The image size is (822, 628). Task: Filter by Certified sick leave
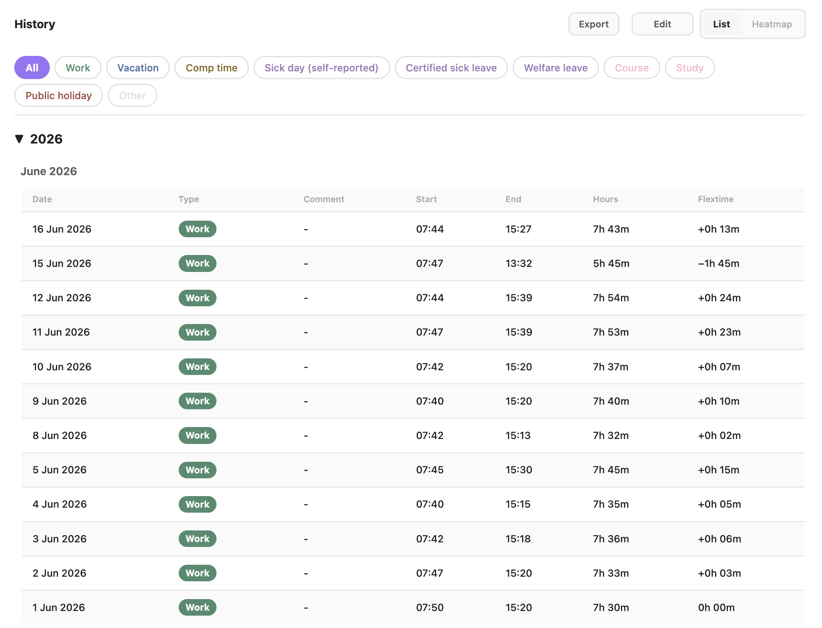pos(451,68)
